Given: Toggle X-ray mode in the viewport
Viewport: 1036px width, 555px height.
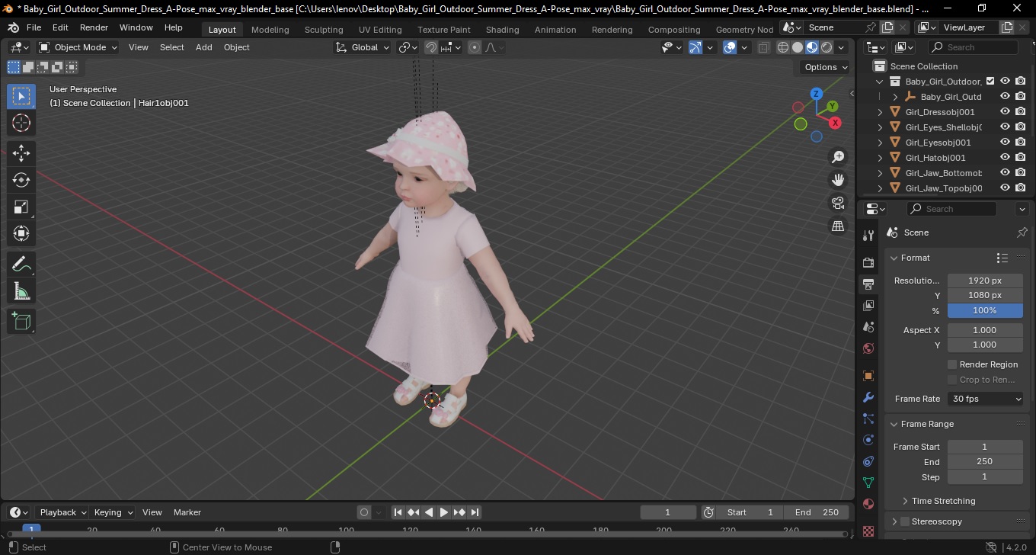Looking at the screenshot, I should click(x=764, y=47).
